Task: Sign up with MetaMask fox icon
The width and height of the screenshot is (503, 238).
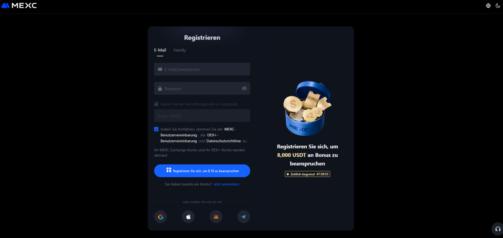Action: coord(216,217)
